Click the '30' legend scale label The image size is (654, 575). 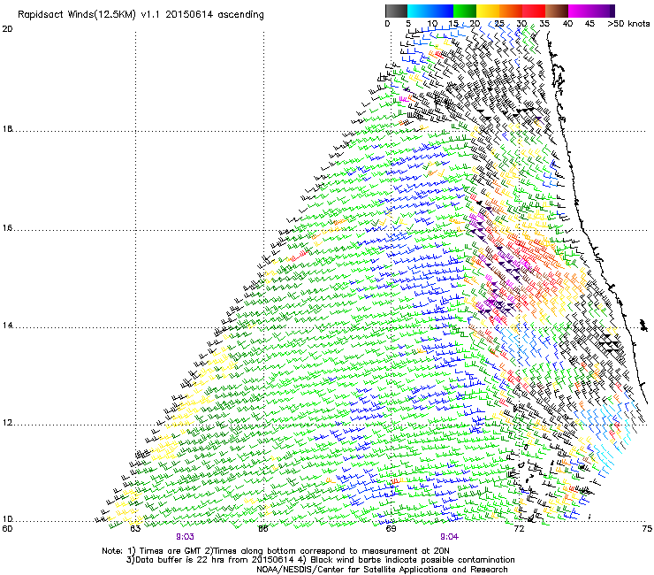click(x=521, y=24)
